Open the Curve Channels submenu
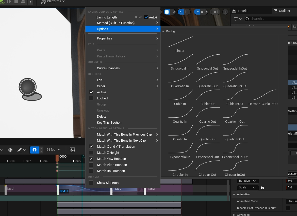This screenshot has width=297, height=216. pos(123,68)
